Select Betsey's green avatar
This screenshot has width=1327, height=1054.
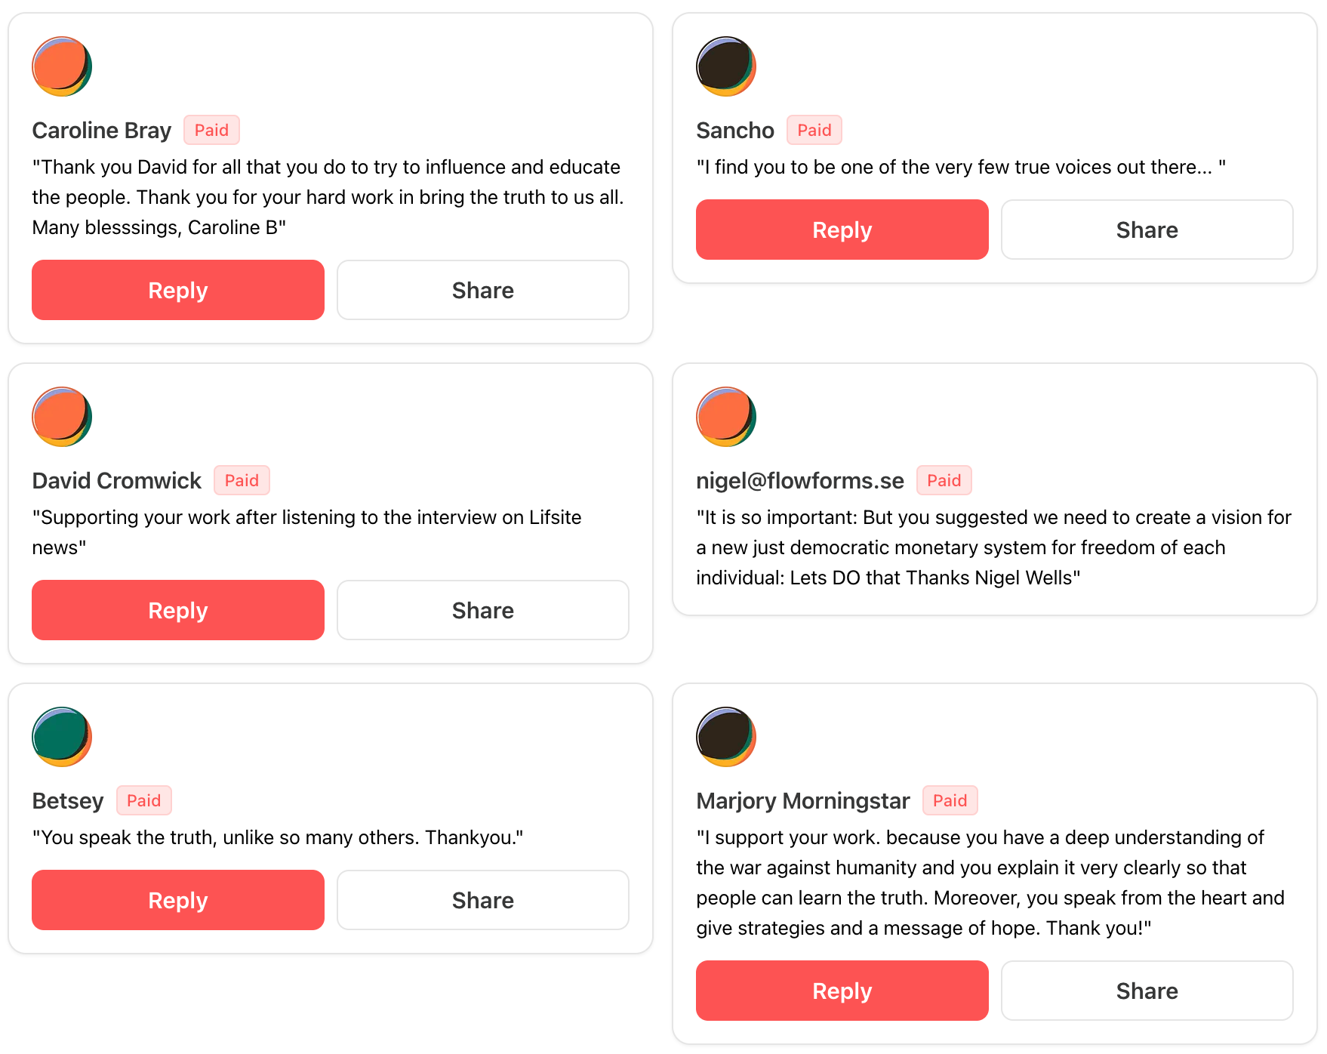tap(62, 737)
